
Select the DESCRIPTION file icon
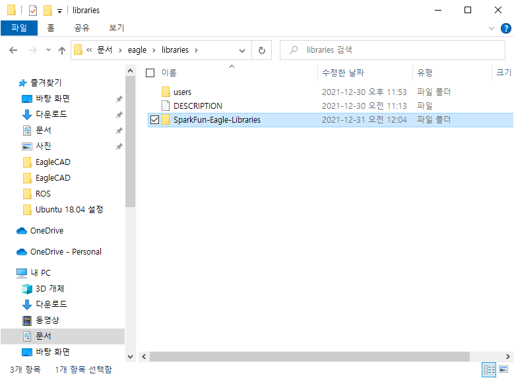(x=166, y=106)
